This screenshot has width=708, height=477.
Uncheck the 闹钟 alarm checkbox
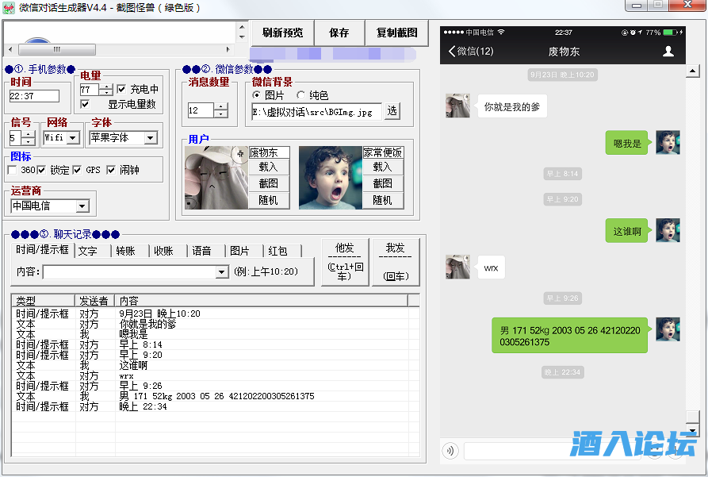tap(112, 170)
